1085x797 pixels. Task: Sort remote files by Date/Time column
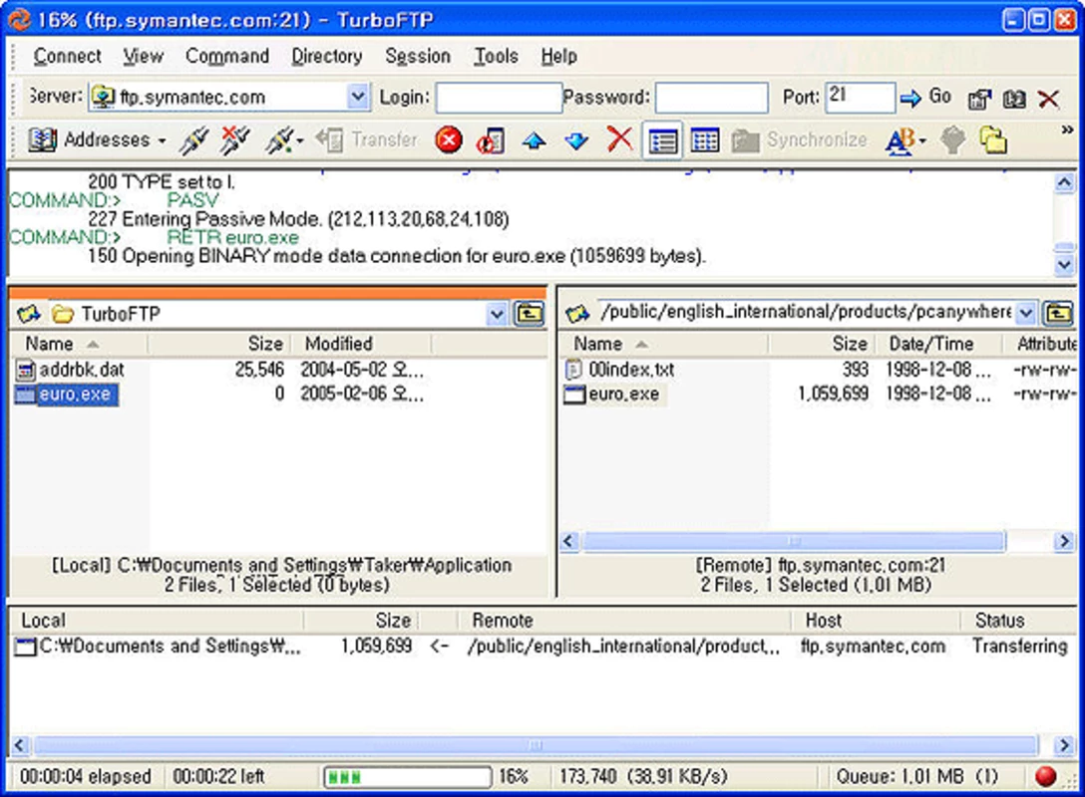pyautogui.click(x=939, y=344)
